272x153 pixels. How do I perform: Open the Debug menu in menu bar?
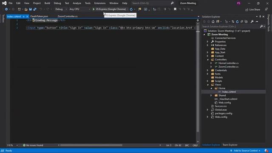tap(57, 3)
